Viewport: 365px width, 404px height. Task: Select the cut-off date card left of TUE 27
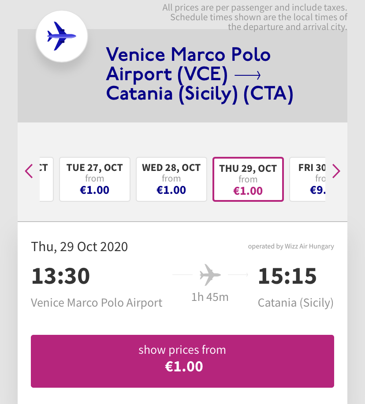pos(46,179)
